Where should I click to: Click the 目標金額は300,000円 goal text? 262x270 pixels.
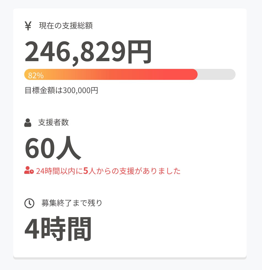click(61, 90)
